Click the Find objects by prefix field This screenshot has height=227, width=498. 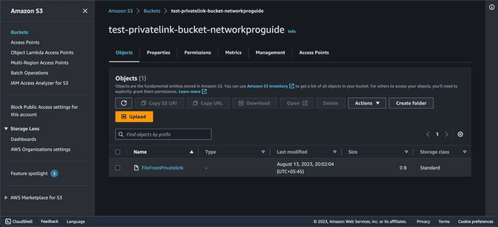tap(163, 134)
